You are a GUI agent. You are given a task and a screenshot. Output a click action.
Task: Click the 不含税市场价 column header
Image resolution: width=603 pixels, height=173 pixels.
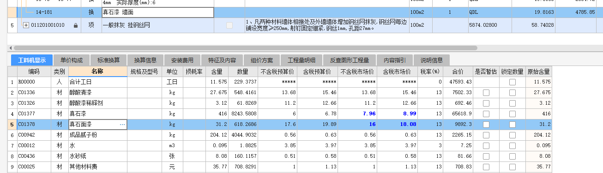[x=358, y=72]
